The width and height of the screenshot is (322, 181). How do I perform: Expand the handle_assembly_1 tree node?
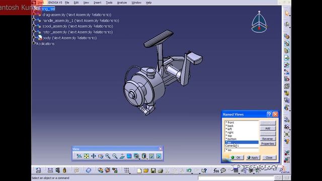[x=34, y=20]
